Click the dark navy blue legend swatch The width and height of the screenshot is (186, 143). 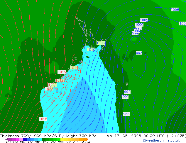[25, 139]
